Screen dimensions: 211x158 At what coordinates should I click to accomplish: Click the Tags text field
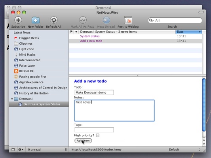coord(94,130)
